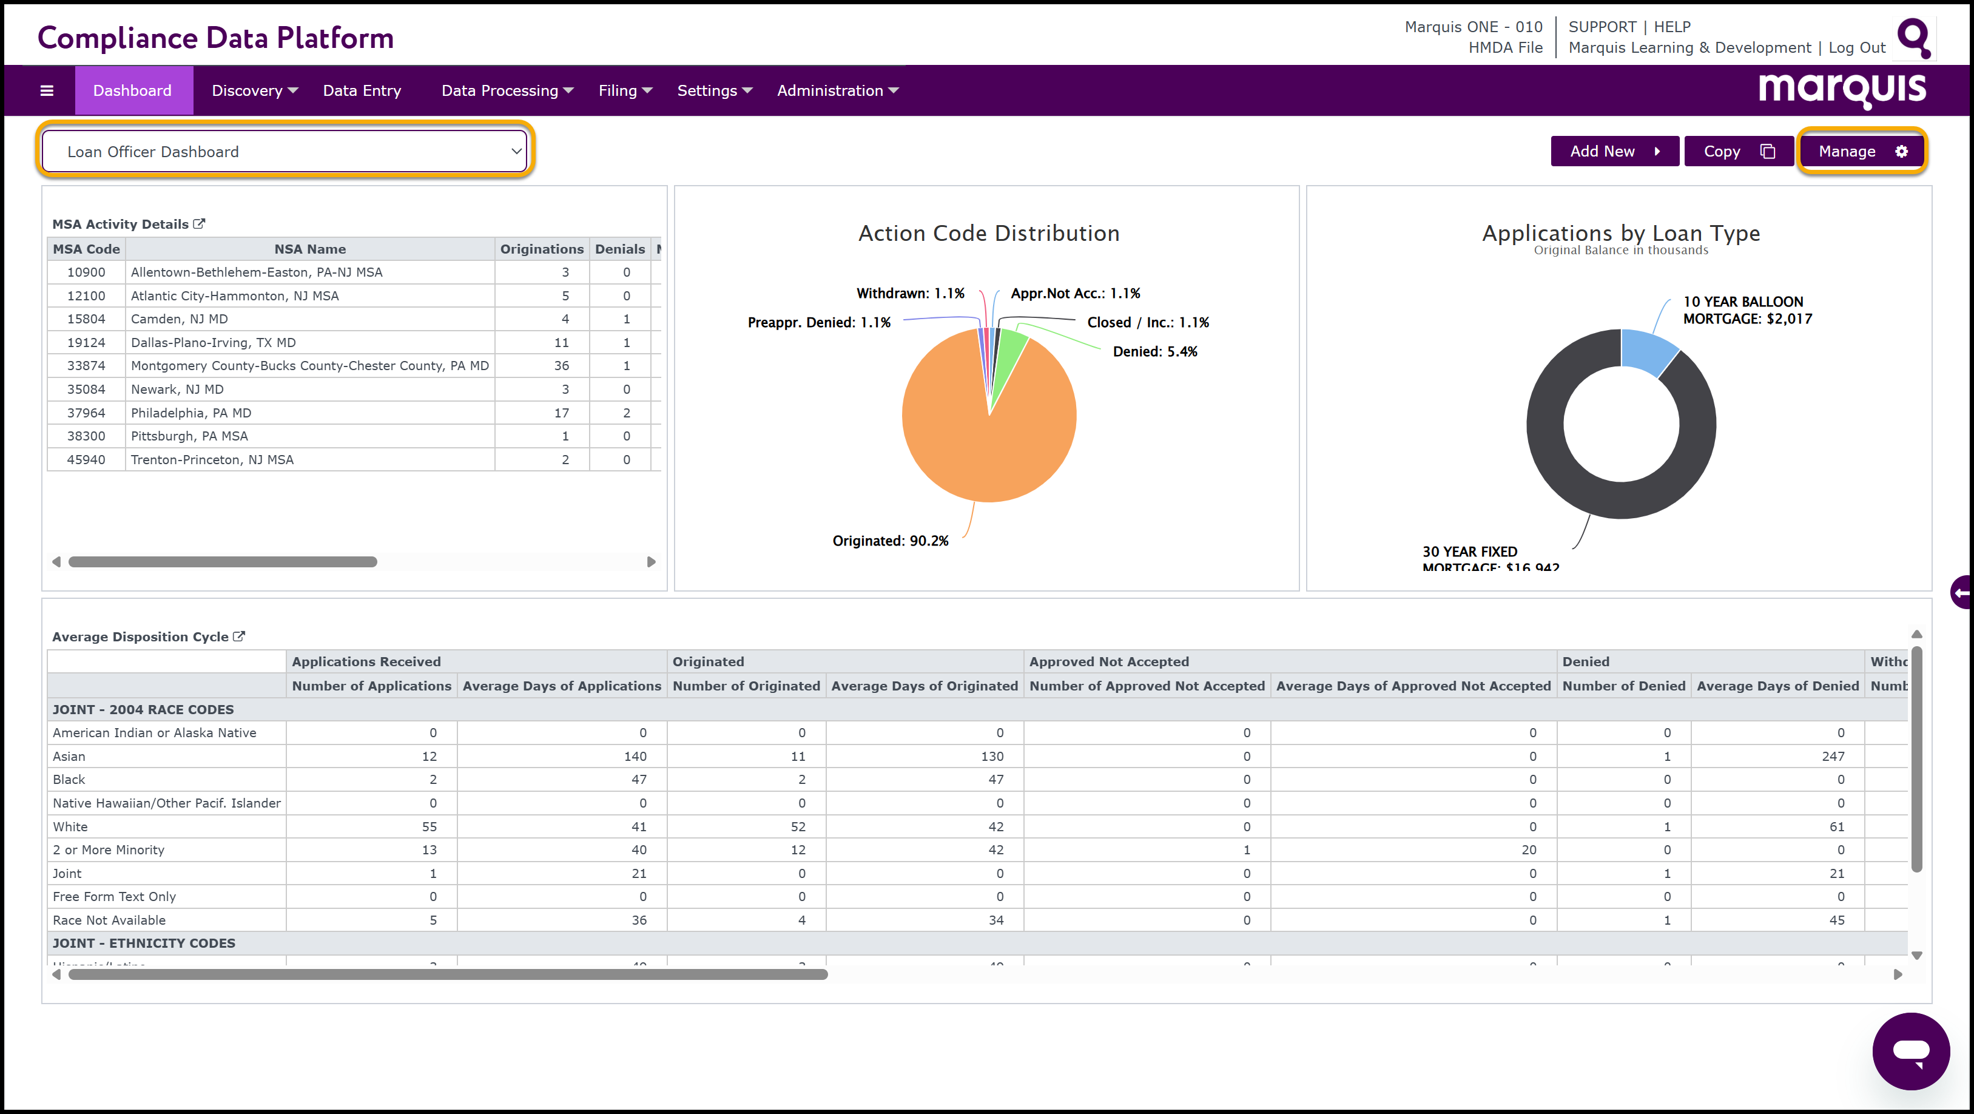Click the MSA table horizontal scrollbar
The height and width of the screenshot is (1114, 1974).
pos(222,562)
